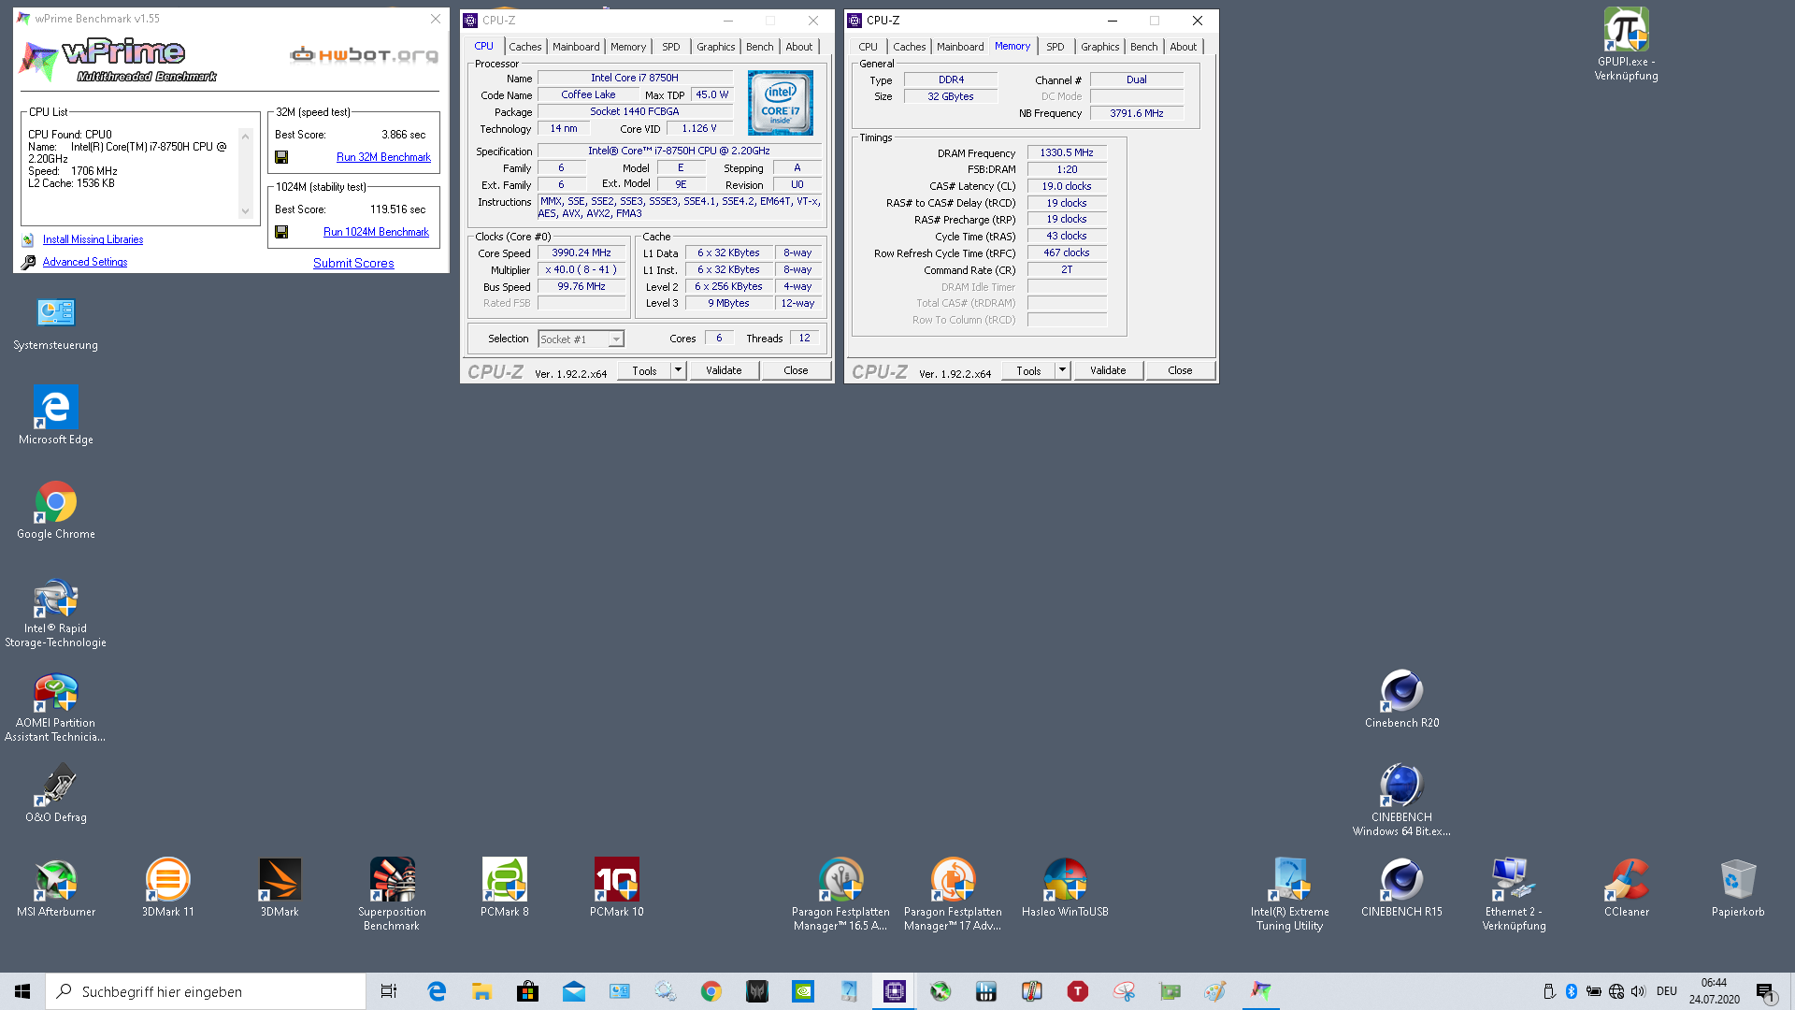Launch Microsoft Edge from desktop
Screen dimensions: 1795x1010
(56, 416)
